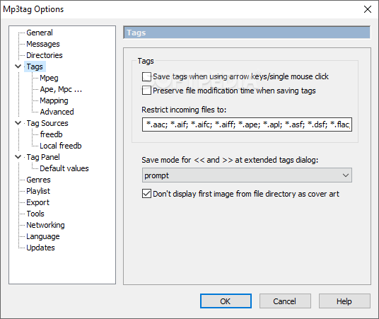
Task: Collapse the Tag Panel tree node
Action: pyautogui.click(x=18, y=157)
